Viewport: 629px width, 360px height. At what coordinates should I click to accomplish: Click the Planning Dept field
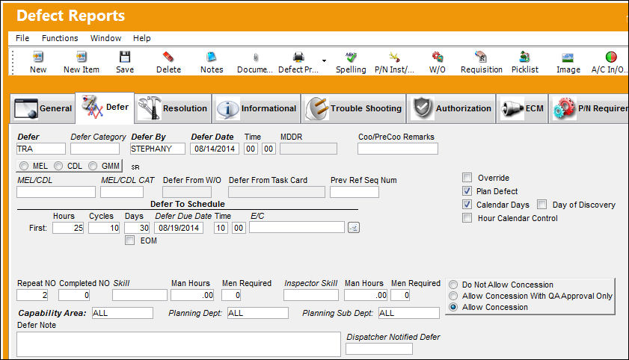coord(258,313)
